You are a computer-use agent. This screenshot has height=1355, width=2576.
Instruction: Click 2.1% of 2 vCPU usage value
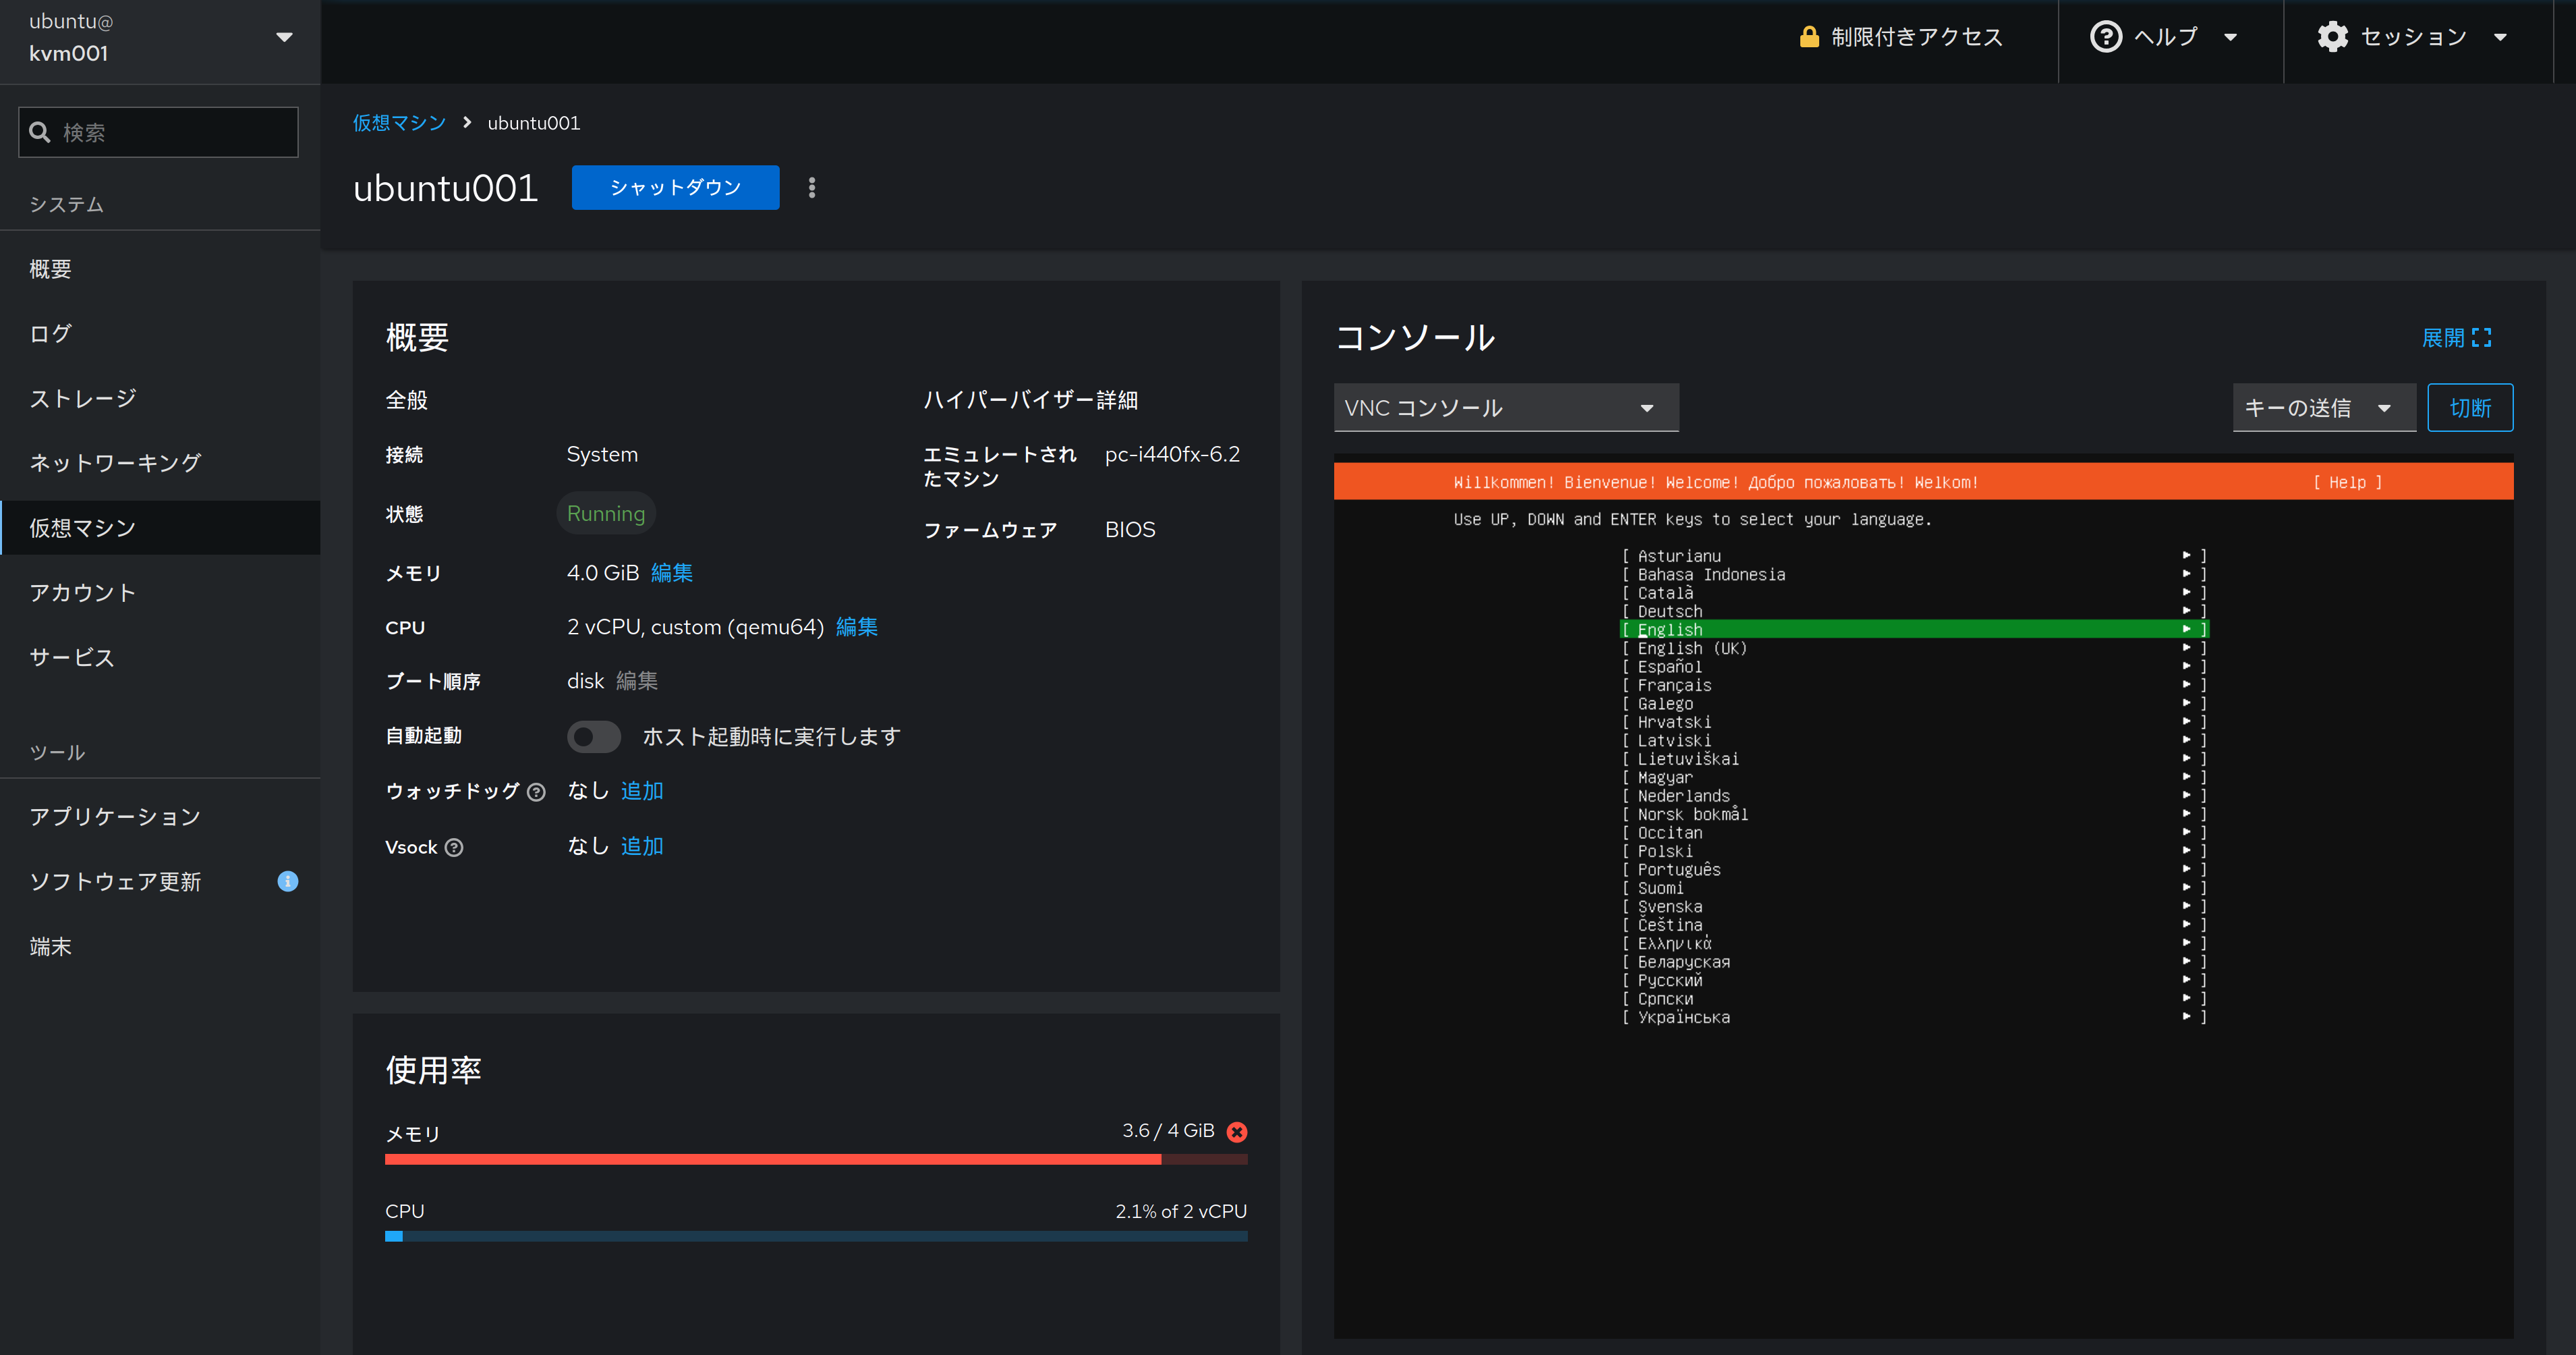[1181, 1211]
